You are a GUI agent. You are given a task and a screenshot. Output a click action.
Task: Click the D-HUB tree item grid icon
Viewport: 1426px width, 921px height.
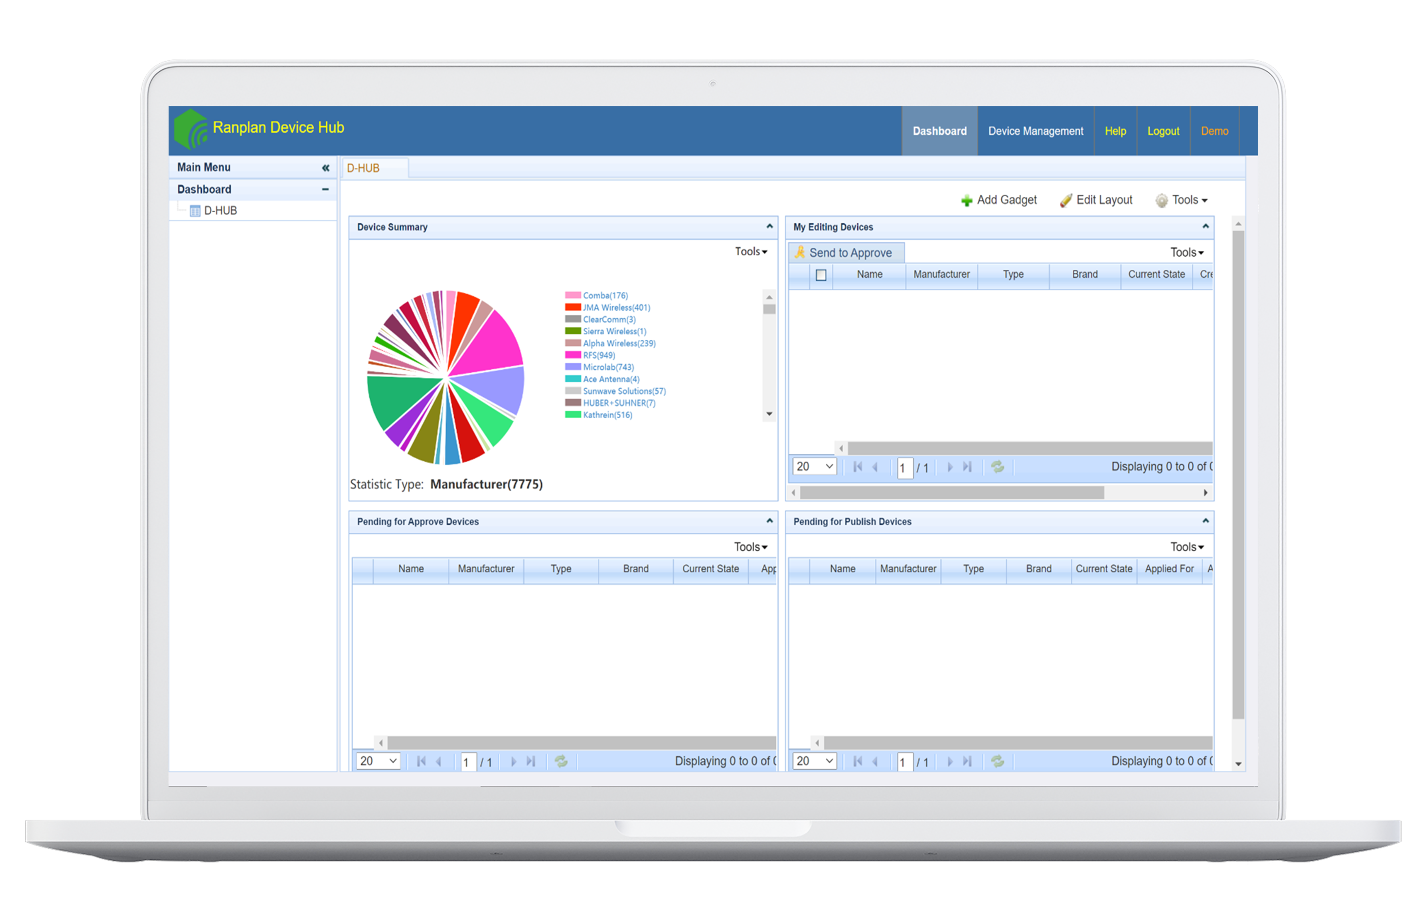(195, 210)
